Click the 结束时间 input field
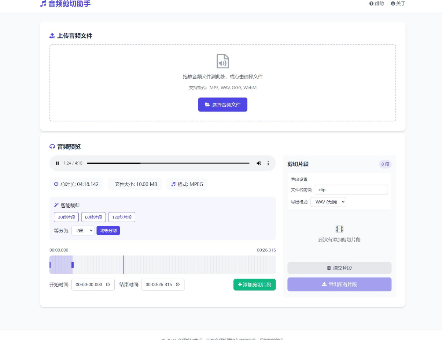Screen dimensions: 442x340 coord(163,284)
